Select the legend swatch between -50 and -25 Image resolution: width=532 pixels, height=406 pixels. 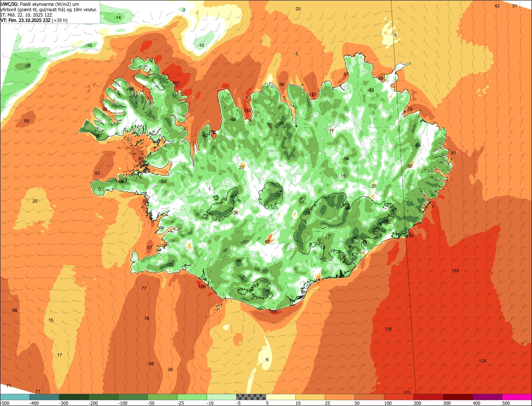tap(163, 397)
